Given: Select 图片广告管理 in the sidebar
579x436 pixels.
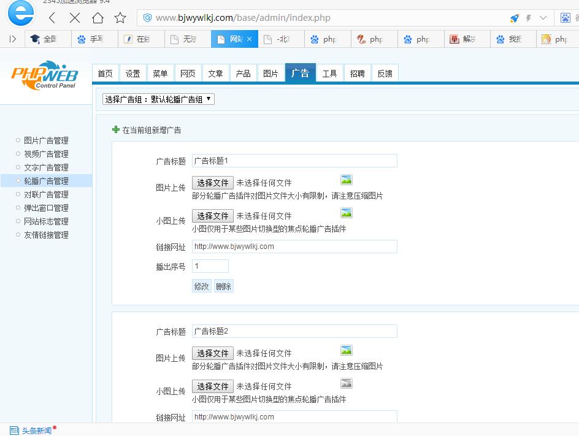Looking at the screenshot, I should [46, 140].
